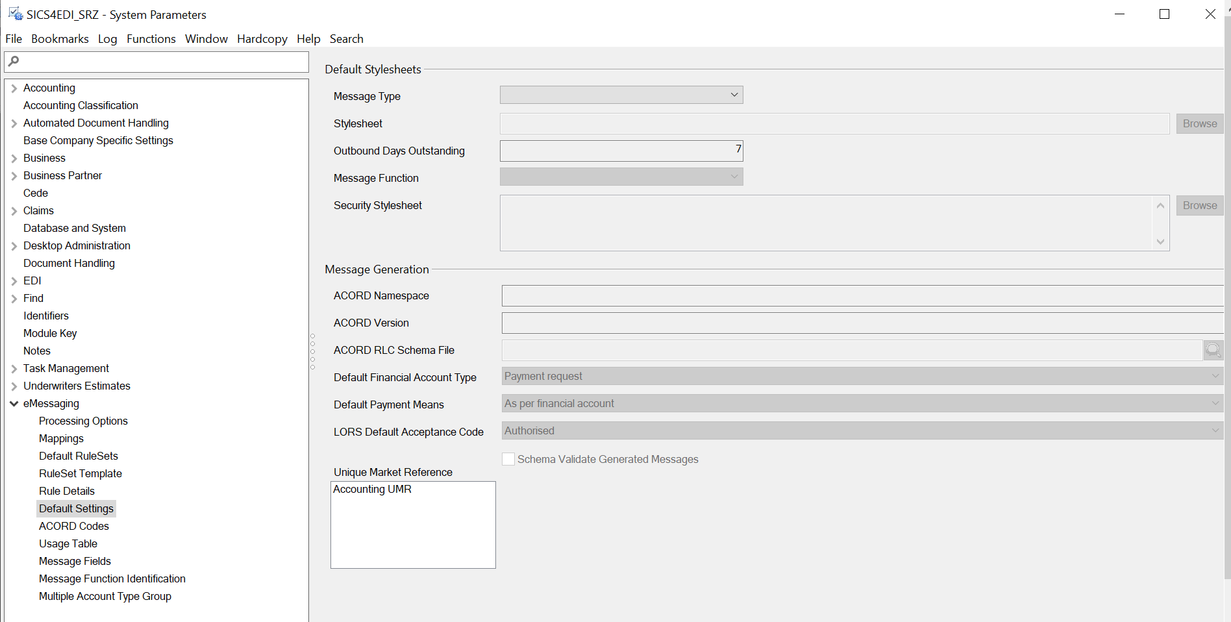Open the Default Payment Means dropdown

click(1215, 403)
